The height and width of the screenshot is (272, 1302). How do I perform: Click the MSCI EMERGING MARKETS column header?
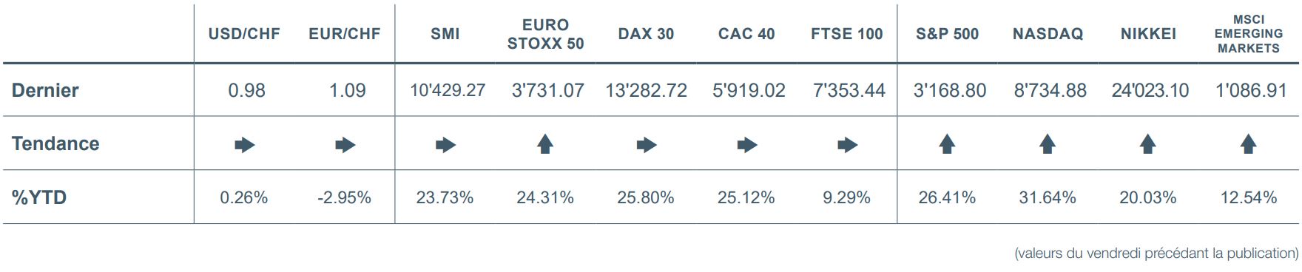pyautogui.click(x=1249, y=34)
